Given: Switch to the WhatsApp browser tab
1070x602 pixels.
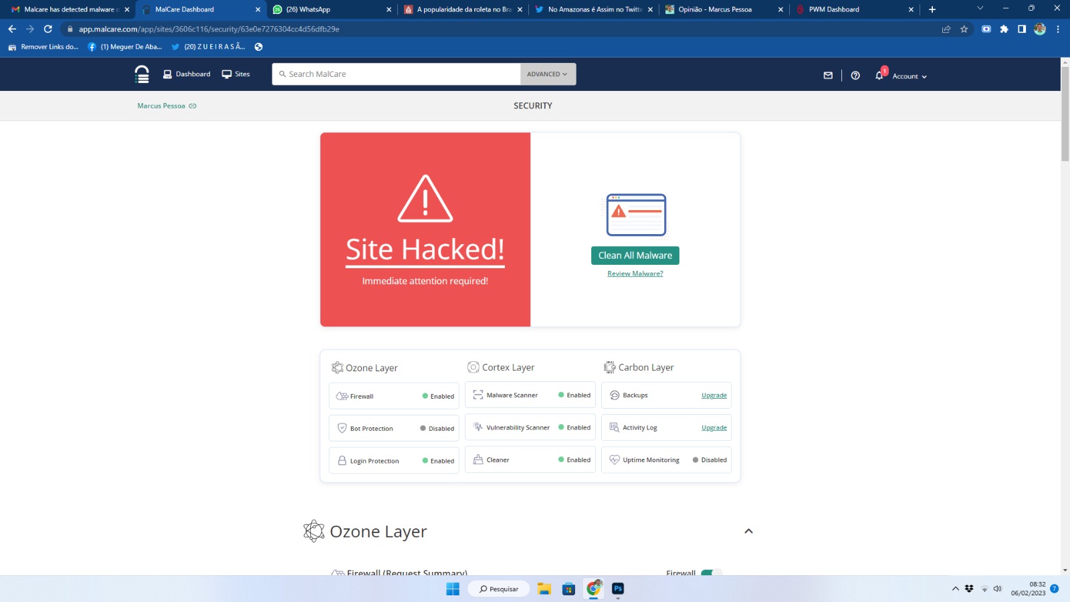Looking at the screenshot, I should pos(332,9).
